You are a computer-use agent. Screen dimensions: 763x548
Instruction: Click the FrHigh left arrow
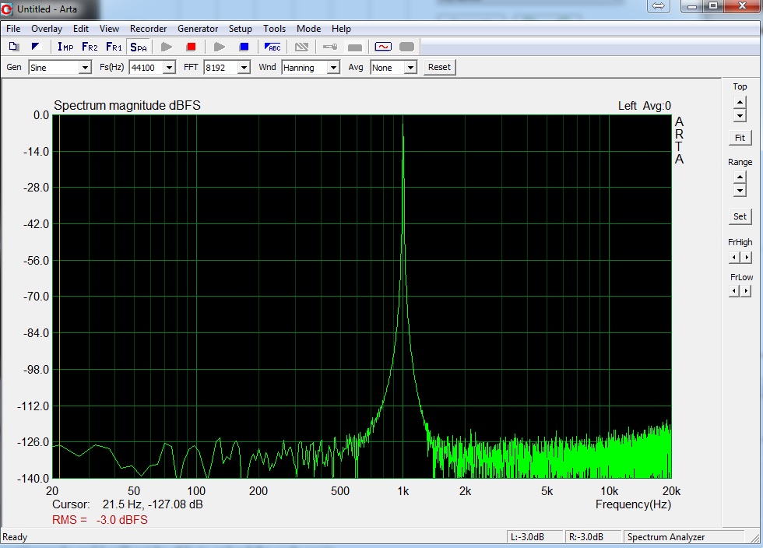point(733,257)
